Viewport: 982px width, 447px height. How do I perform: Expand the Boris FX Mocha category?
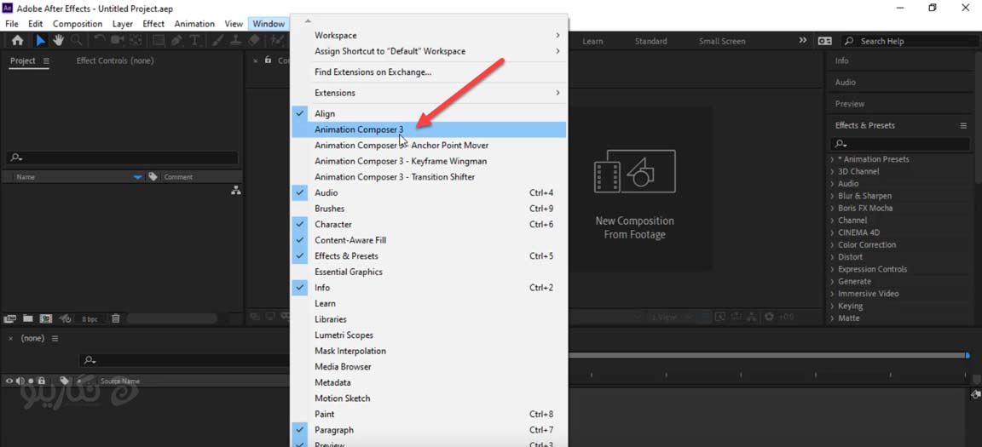point(832,209)
